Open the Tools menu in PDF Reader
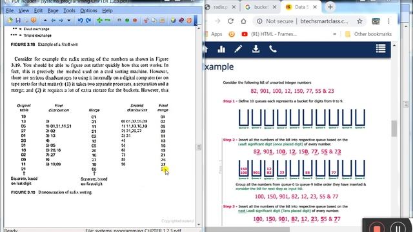The height and width of the screenshot is (232, 413). pos(69,10)
